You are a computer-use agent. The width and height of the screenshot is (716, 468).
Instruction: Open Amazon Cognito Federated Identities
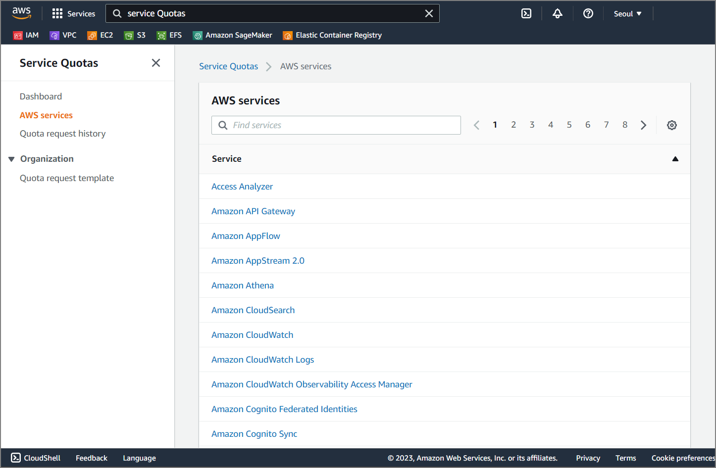pyautogui.click(x=284, y=409)
